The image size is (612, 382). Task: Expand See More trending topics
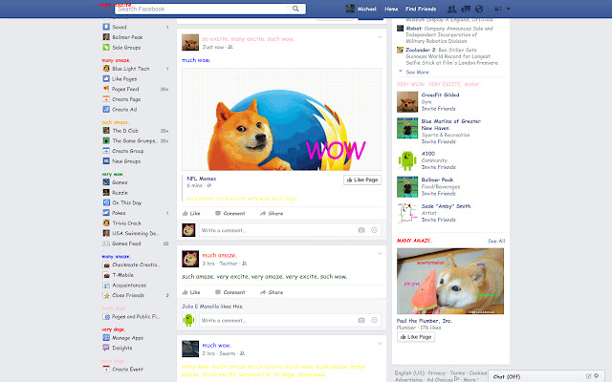coord(417,73)
